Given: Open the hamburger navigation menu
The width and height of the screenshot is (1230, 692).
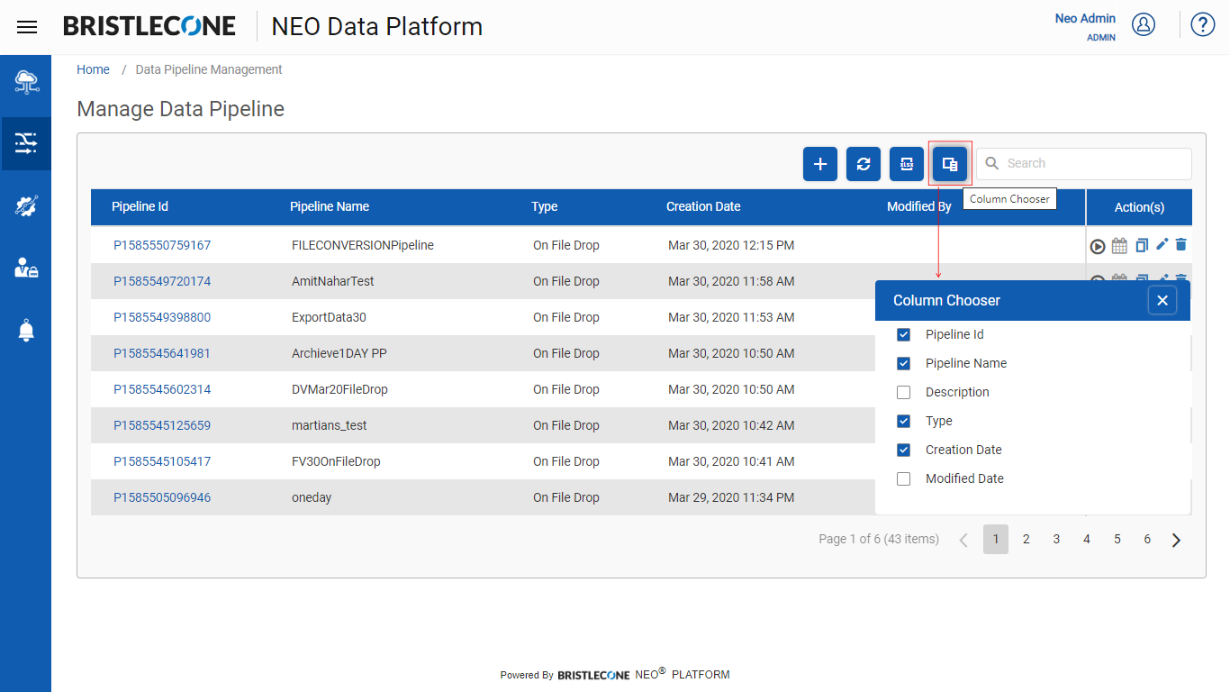Looking at the screenshot, I should 27,27.
